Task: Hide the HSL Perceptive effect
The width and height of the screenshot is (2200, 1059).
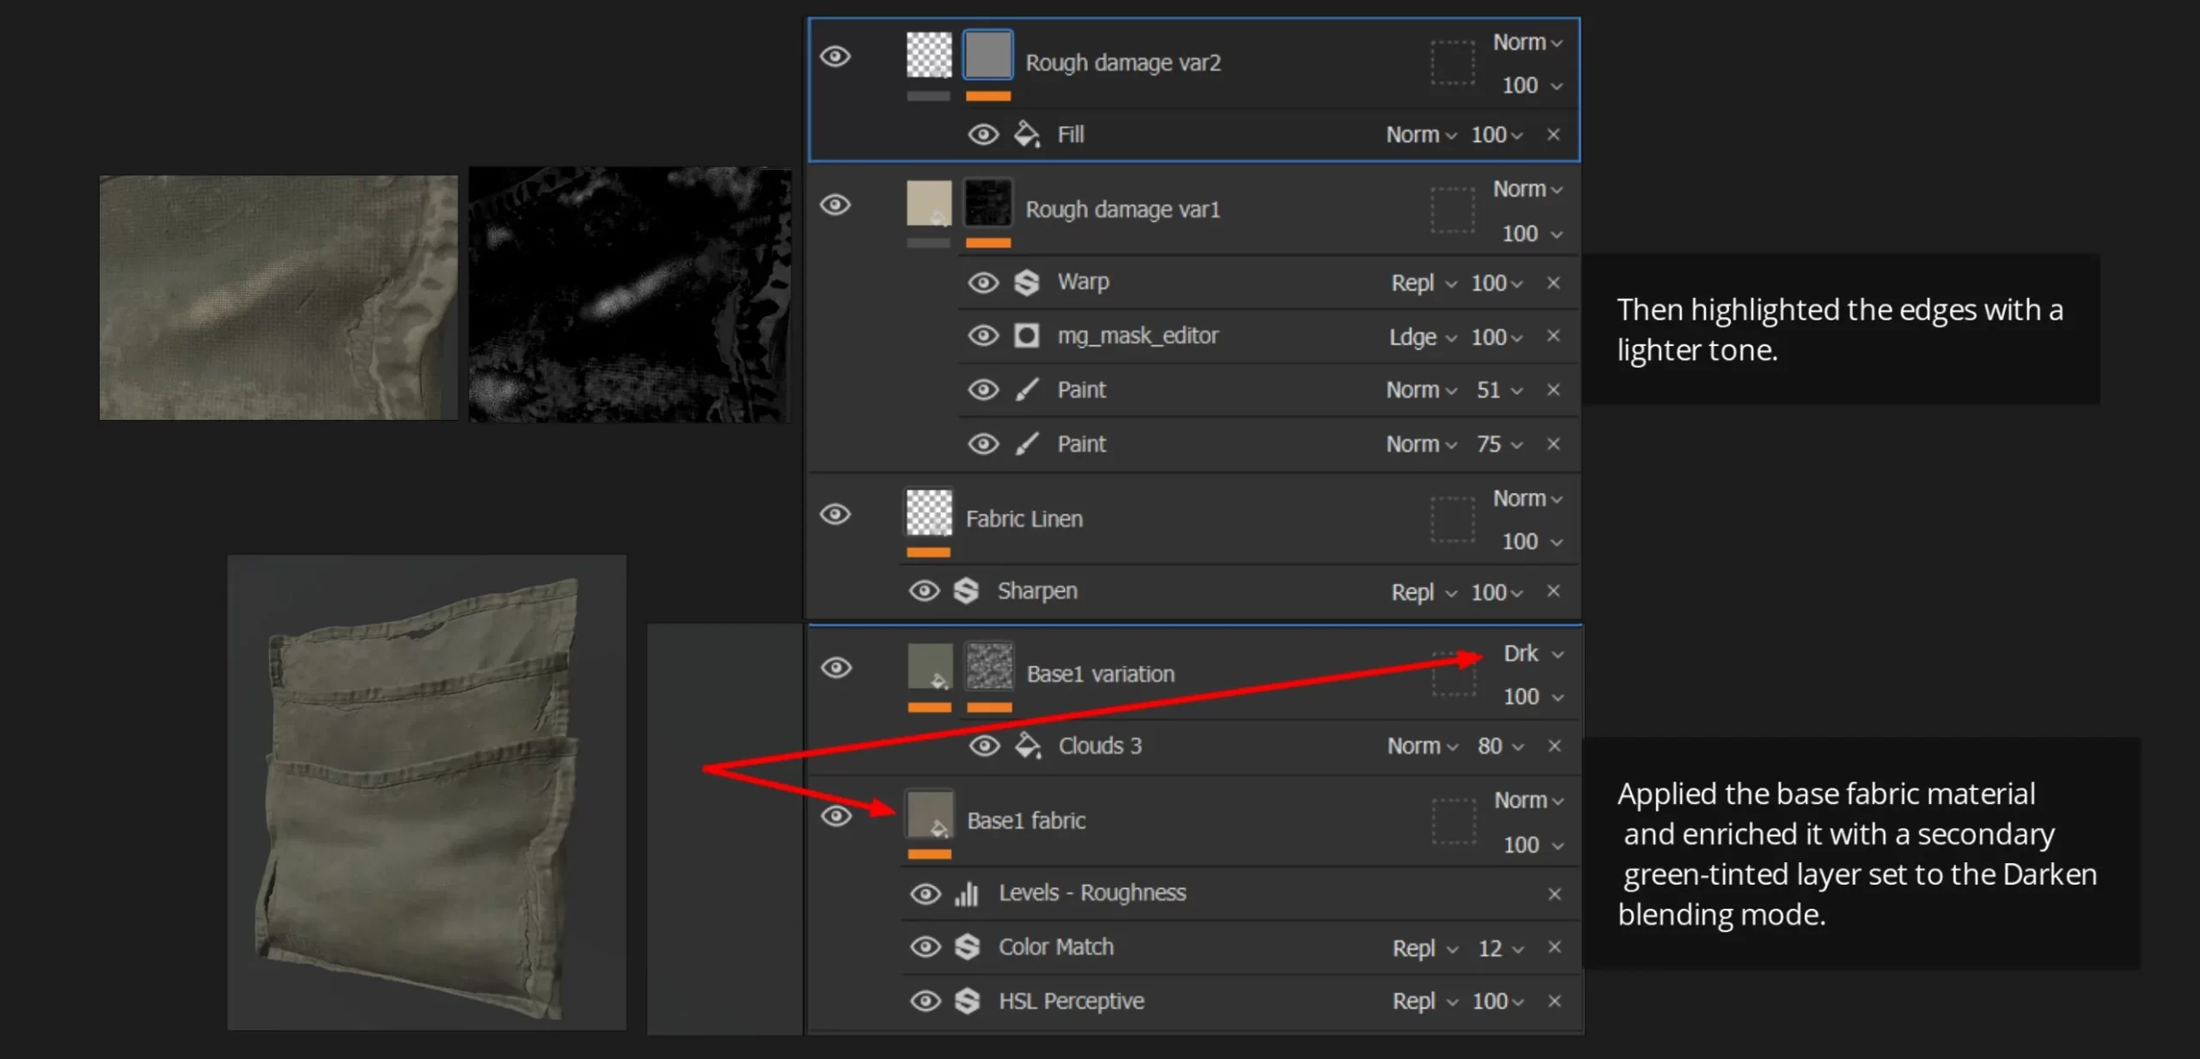Action: 926,1001
